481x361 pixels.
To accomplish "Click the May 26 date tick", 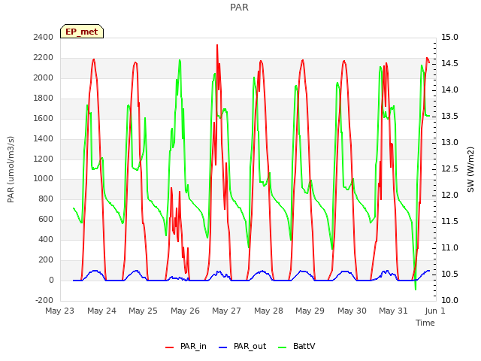I will pyautogui.click(x=186, y=311).
